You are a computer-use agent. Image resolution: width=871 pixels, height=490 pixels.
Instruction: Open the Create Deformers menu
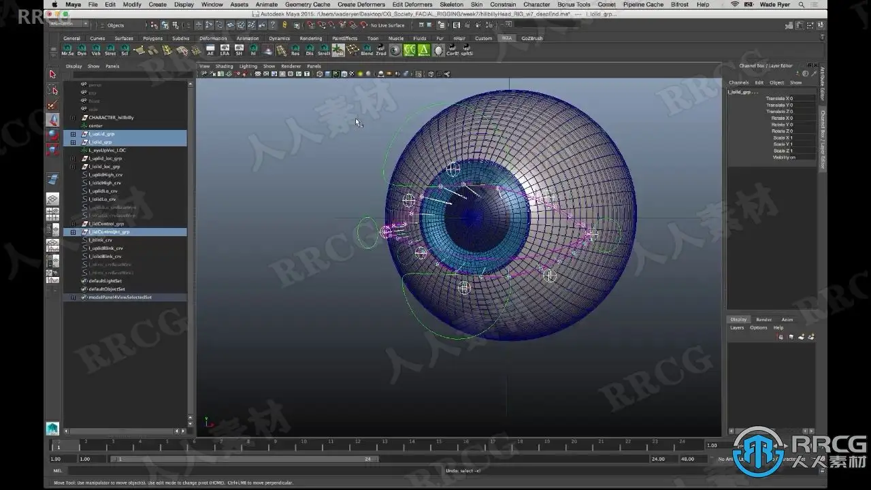click(361, 4)
